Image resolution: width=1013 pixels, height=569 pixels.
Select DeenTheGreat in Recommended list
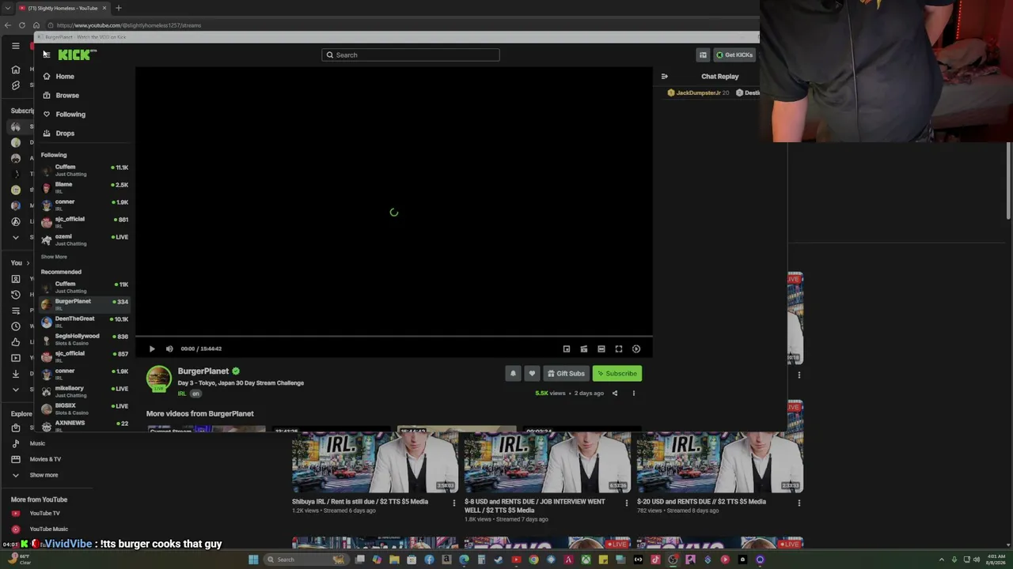click(x=85, y=321)
